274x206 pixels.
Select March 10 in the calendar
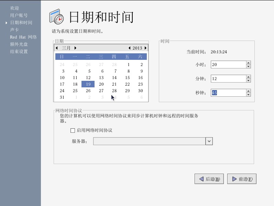click(x=62, y=78)
